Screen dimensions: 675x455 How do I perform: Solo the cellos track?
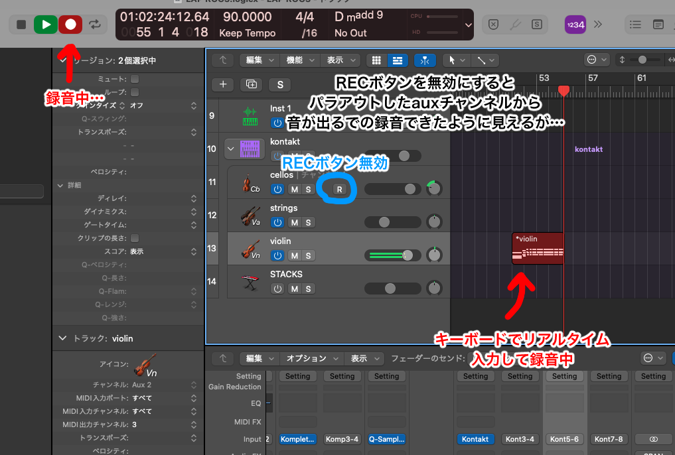[308, 189]
